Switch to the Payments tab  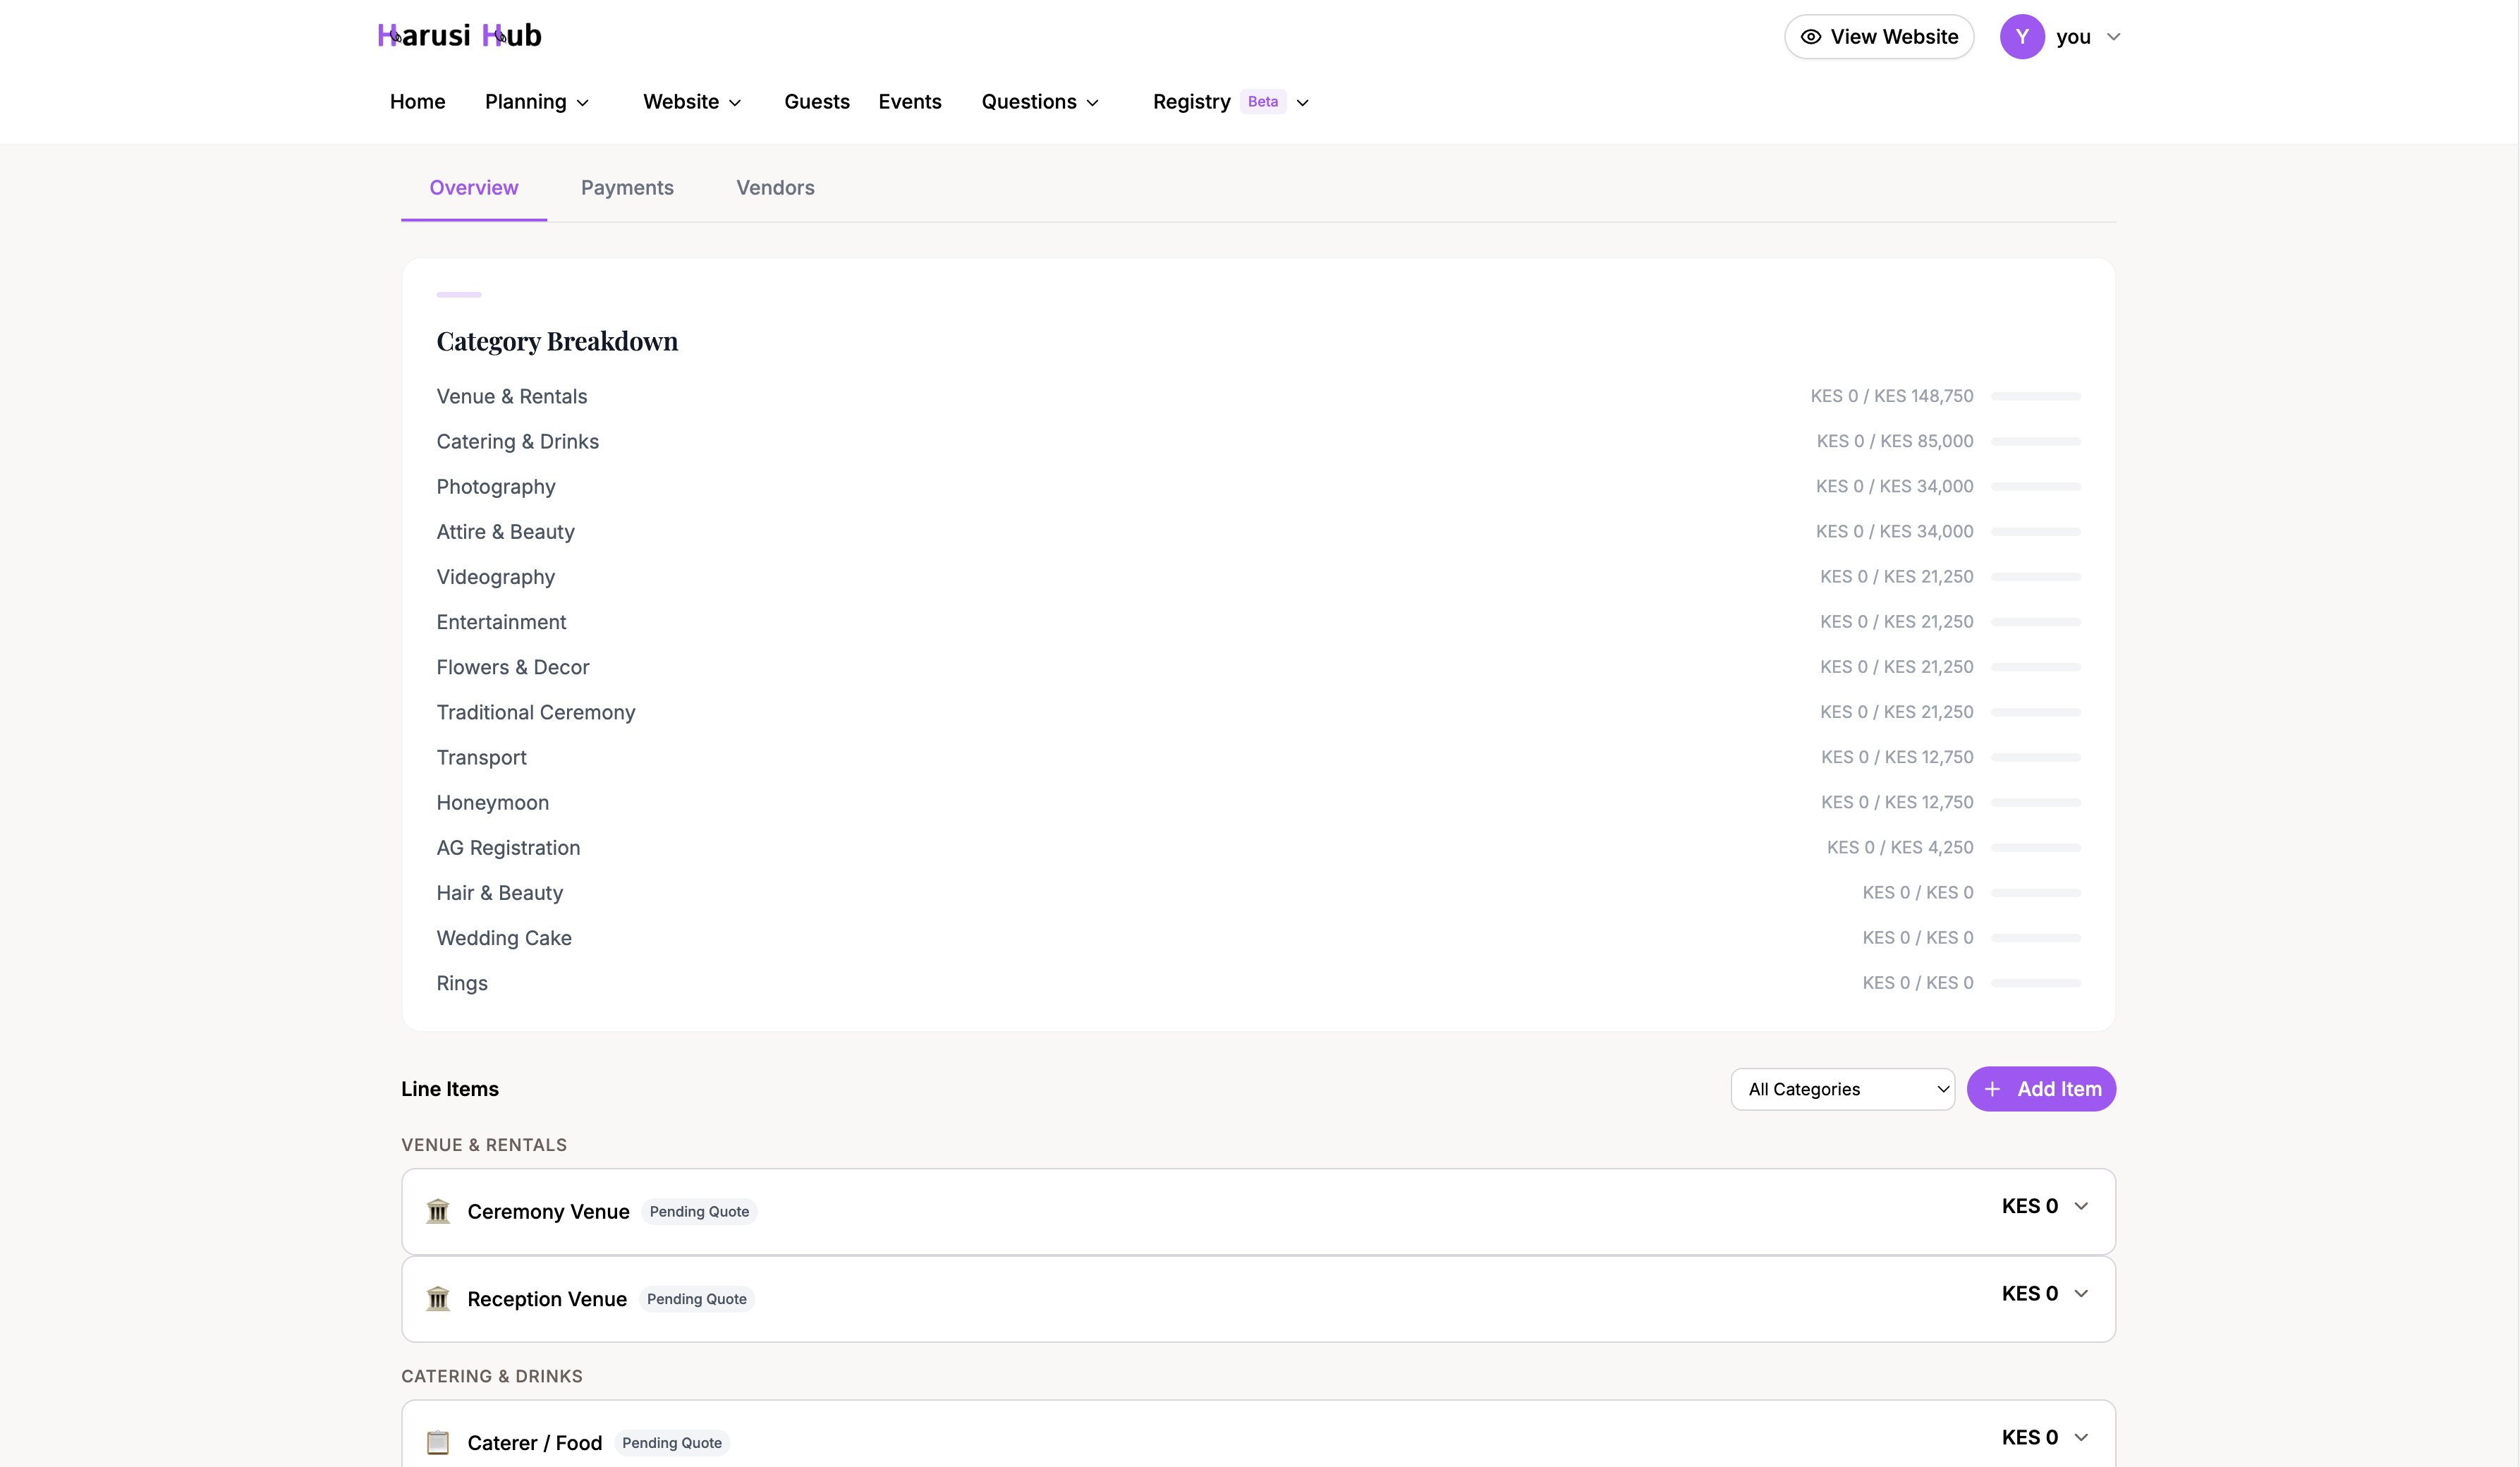pyautogui.click(x=627, y=188)
